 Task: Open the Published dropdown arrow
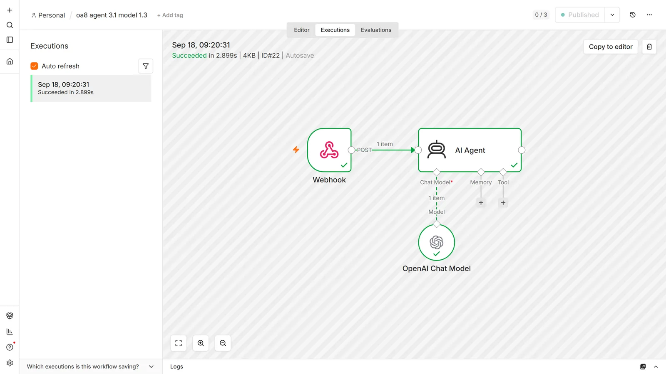click(x=612, y=15)
